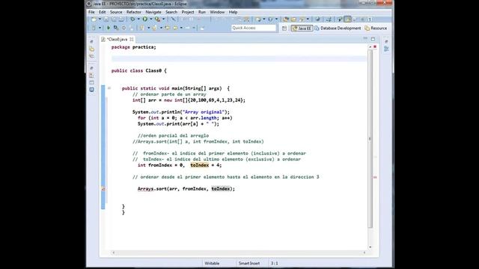Screen dimensions: 479x269
Task: Switch to the Java EE perspective
Action: click(x=302, y=28)
